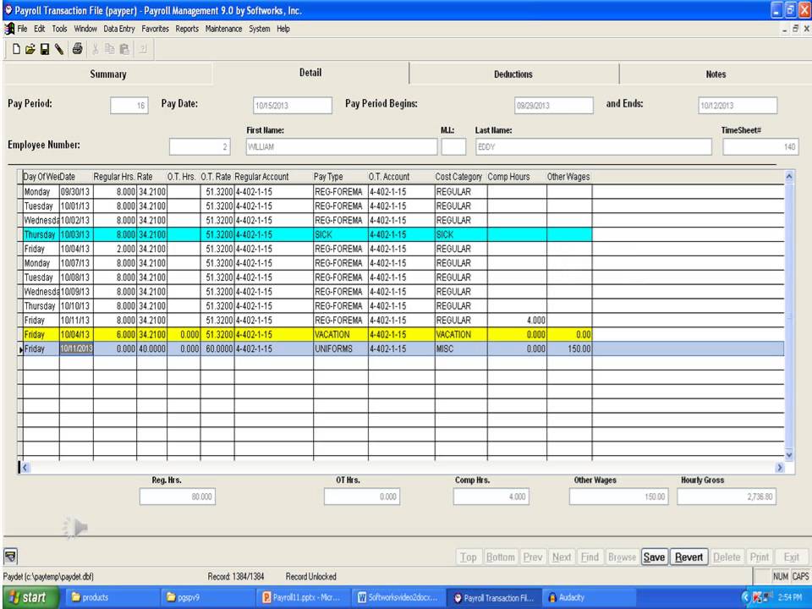Click the pencil edit toolbar icon
Viewport: 812px width, 609px height.
point(59,49)
